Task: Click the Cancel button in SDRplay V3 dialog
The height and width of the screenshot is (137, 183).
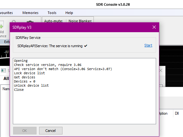Action: [x=51, y=131]
